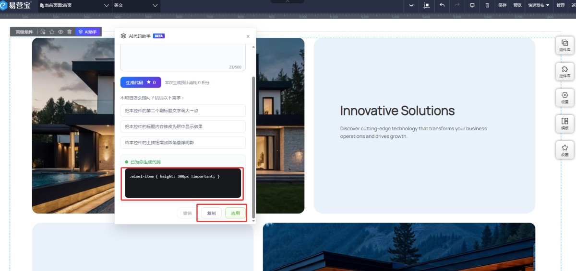This screenshot has width=576, height=271.
Task: Click the 生成代码 button
Action: point(141,82)
